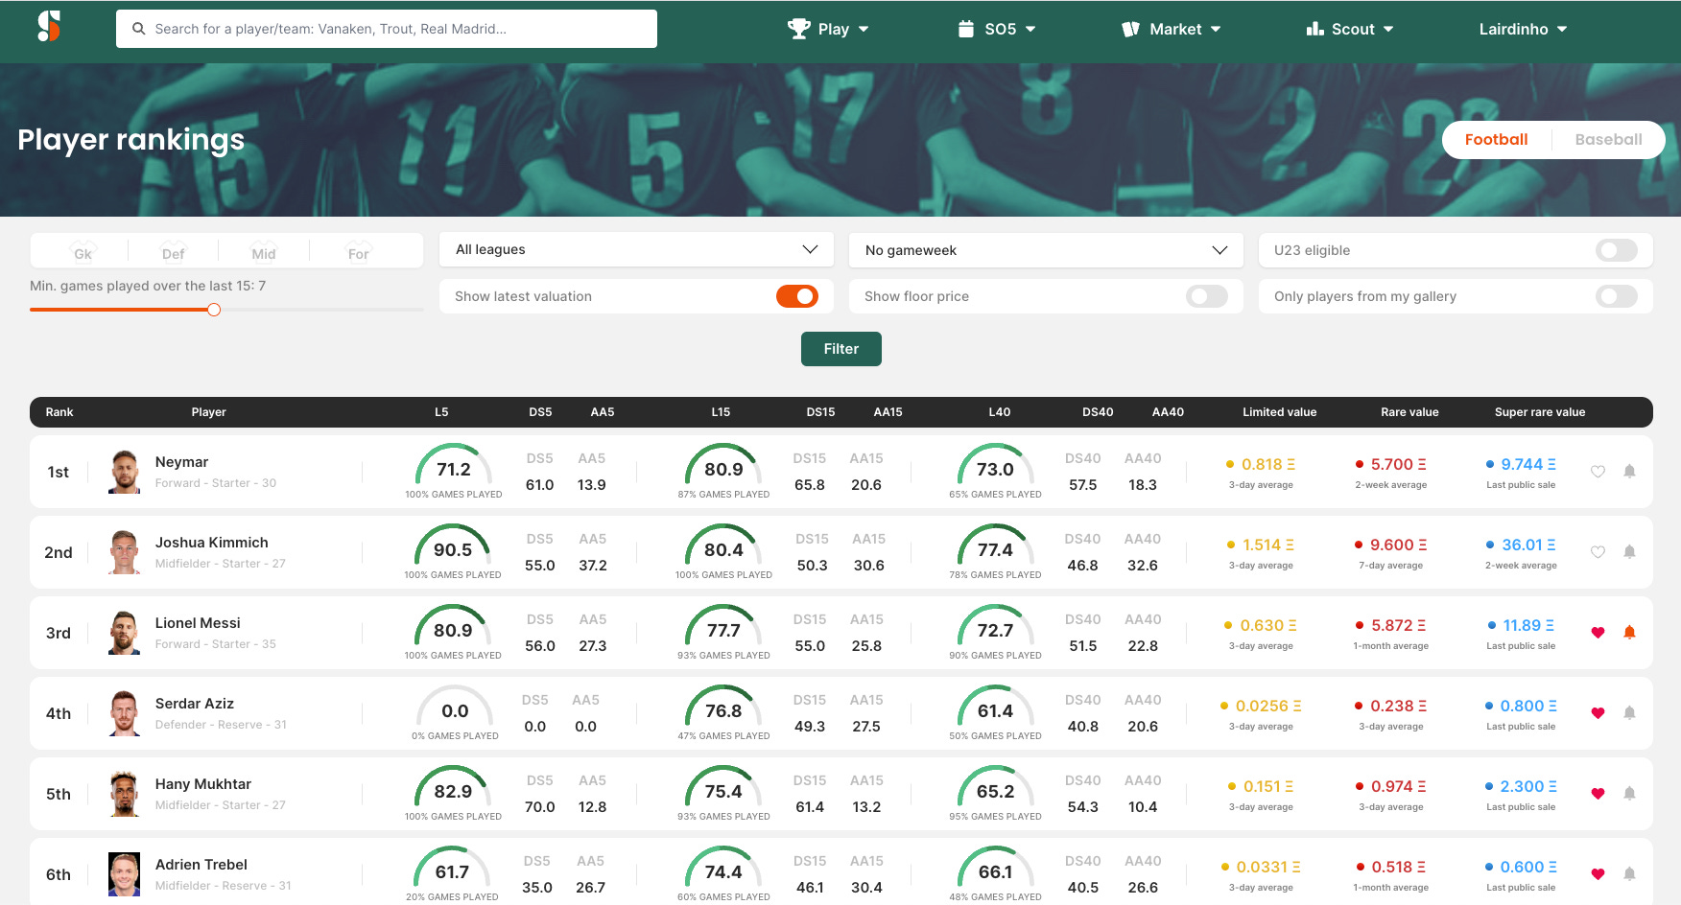Click the bell icon in Neymar's row
Image resolution: width=1681 pixels, height=905 pixels.
(x=1629, y=471)
